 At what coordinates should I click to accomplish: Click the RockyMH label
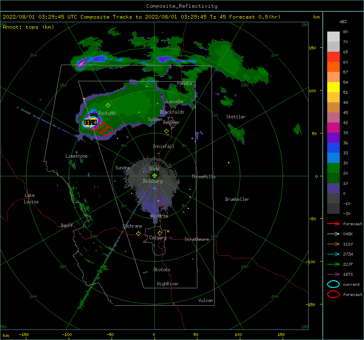[107, 113]
